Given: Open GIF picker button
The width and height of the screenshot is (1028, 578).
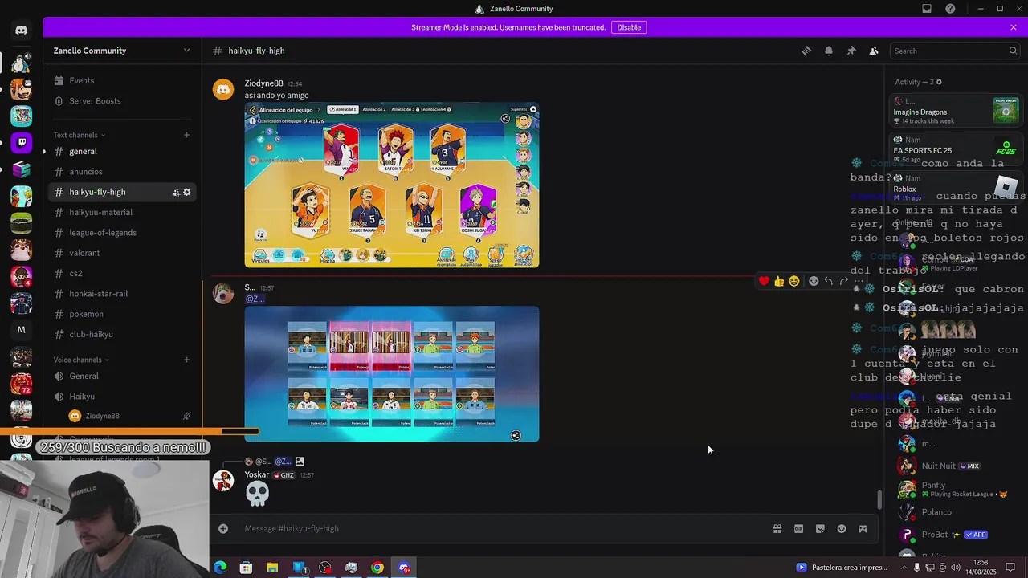Looking at the screenshot, I should (x=798, y=529).
